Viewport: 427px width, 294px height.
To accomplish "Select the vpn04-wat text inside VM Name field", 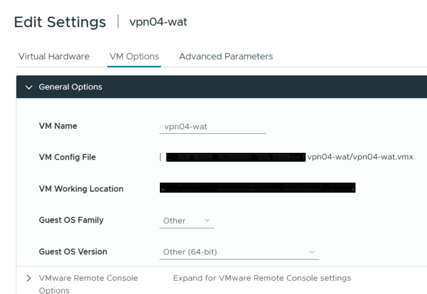I will click(186, 126).
